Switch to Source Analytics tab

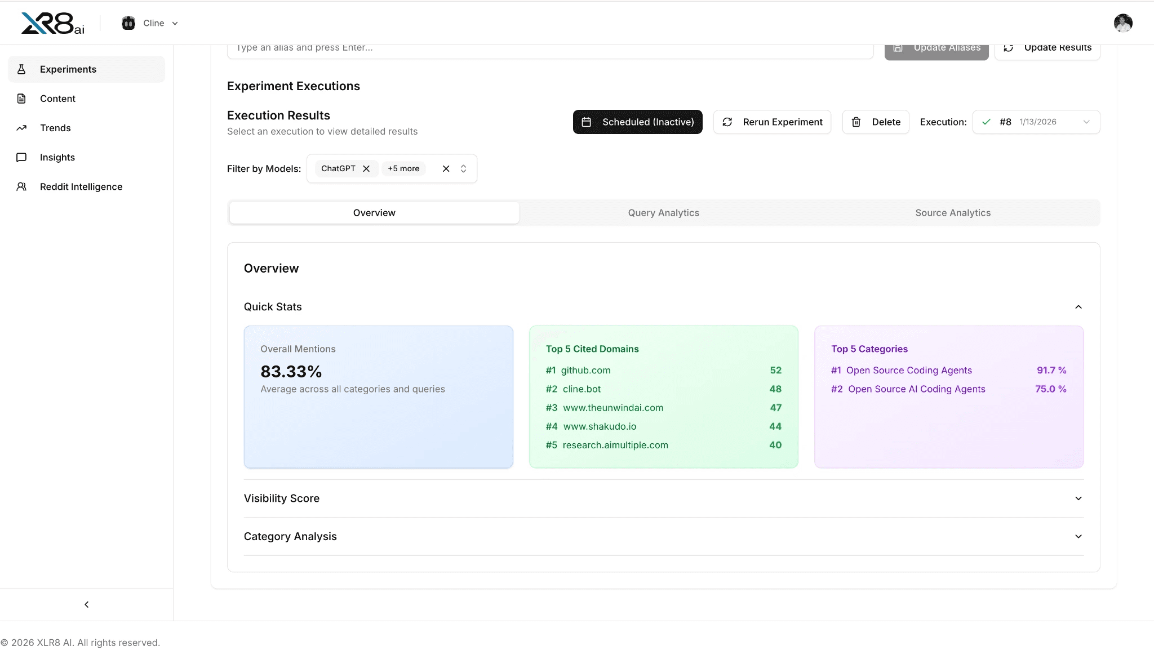952,213
